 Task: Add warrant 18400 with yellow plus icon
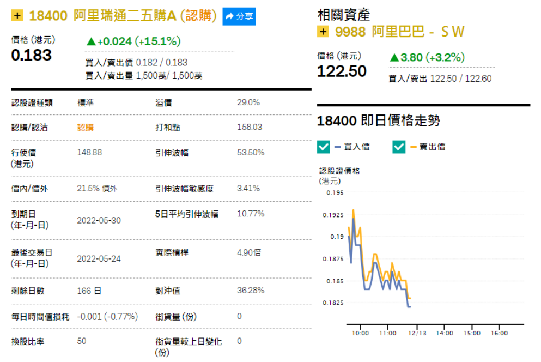point(17,16)
